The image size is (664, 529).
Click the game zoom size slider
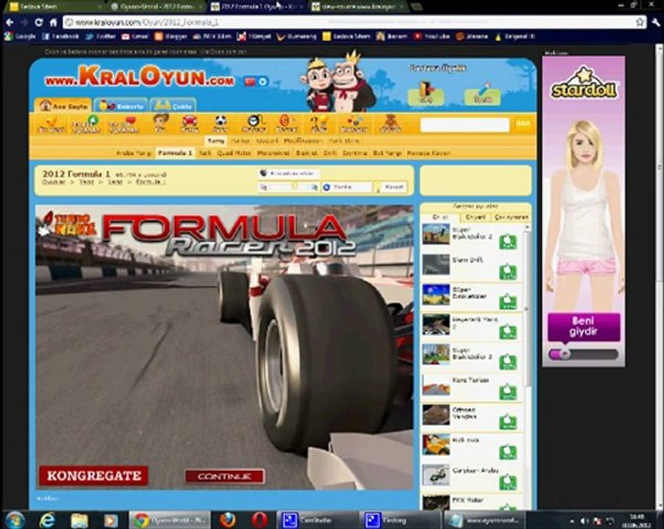[x=289, y=187]
